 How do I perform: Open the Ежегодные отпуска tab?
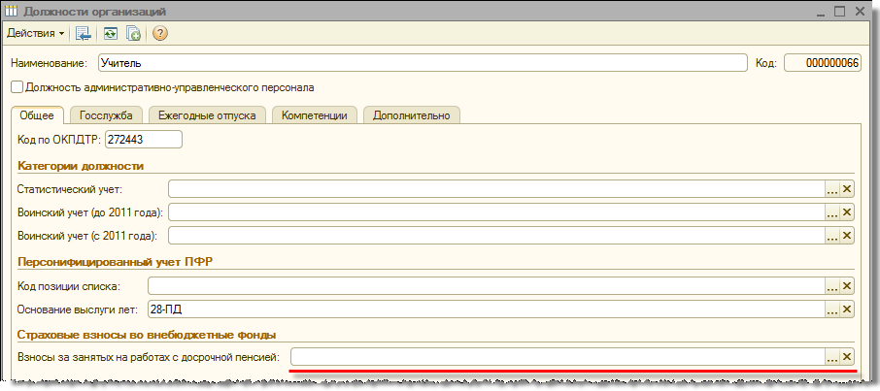[207, 115]
